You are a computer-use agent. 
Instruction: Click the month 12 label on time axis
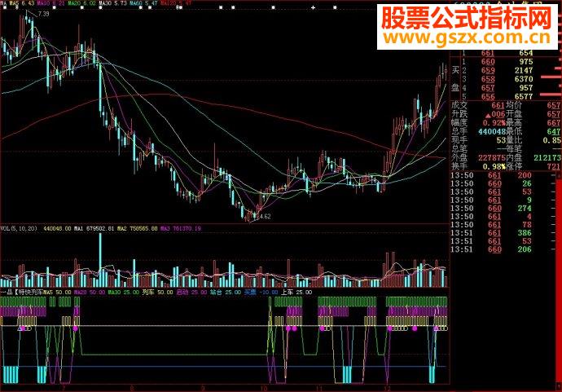387,388
